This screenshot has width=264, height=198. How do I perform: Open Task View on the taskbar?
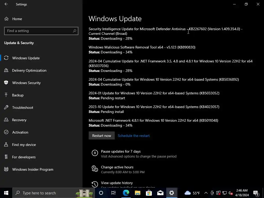(x=113, y=193)
